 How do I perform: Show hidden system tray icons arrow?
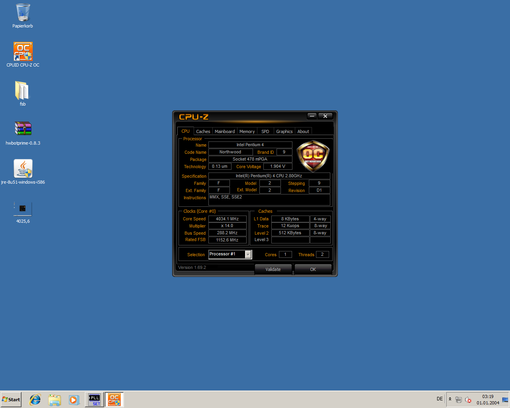(x=450, y=399)
